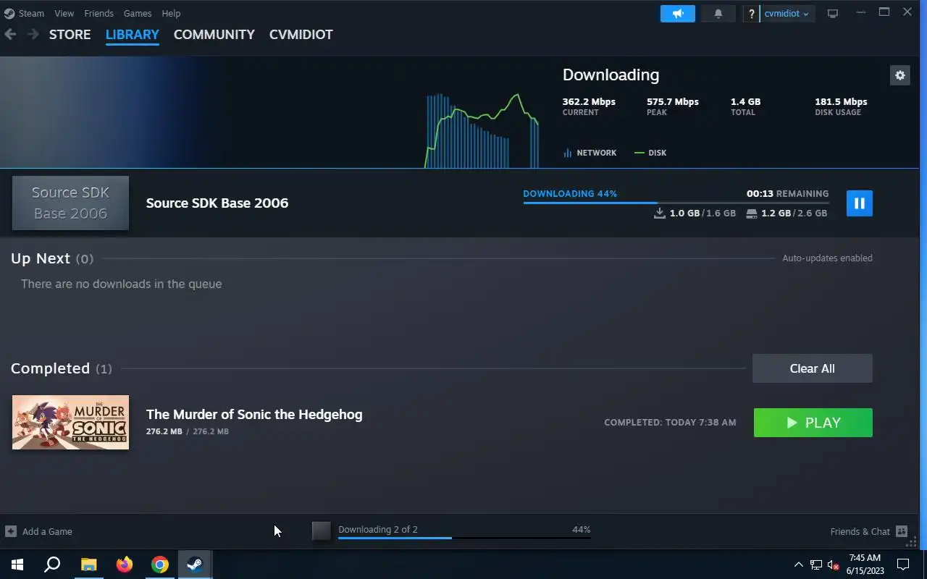Screen dimensions: 927x579
Task: Click The Murder of Sonic the Hedgehog title
Action: pyautogui.click(x=254, y=414)
